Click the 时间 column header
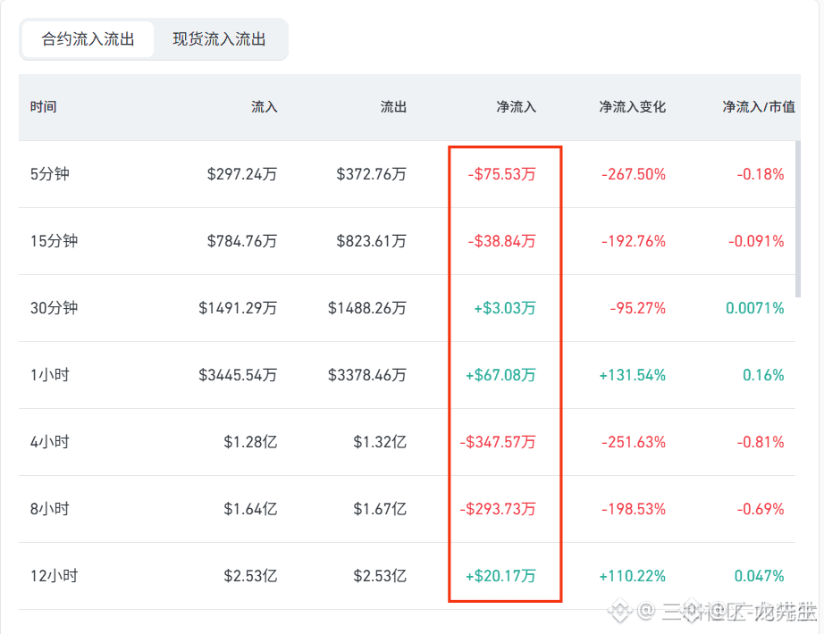The image size is (824, 634). (43, 106)
